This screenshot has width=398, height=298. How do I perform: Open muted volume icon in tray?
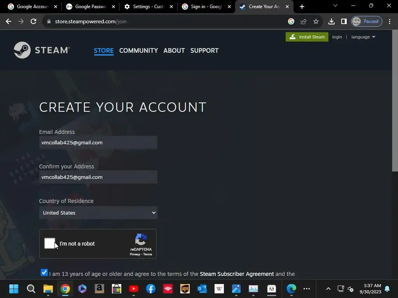[x=351, y=289]
